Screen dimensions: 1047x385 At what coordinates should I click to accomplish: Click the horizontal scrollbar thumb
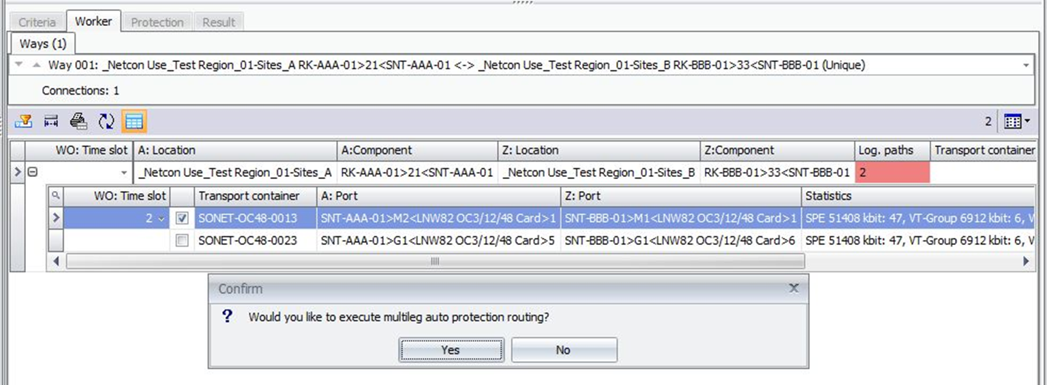pyautogui.click(x=435, y=261)
